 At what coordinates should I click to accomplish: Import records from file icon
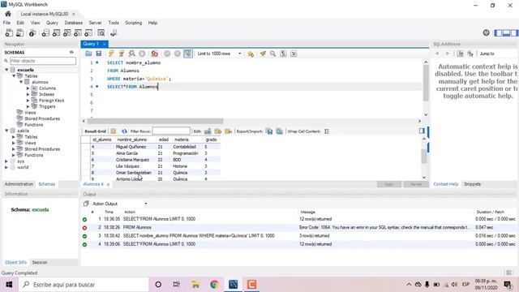[279, 131]
